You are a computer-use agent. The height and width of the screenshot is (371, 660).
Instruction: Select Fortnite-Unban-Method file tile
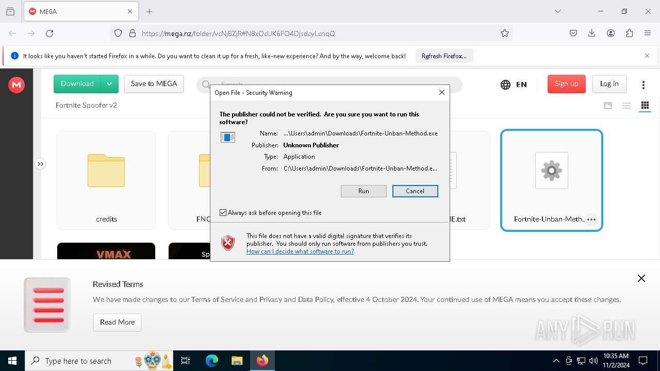pos(552,180)
